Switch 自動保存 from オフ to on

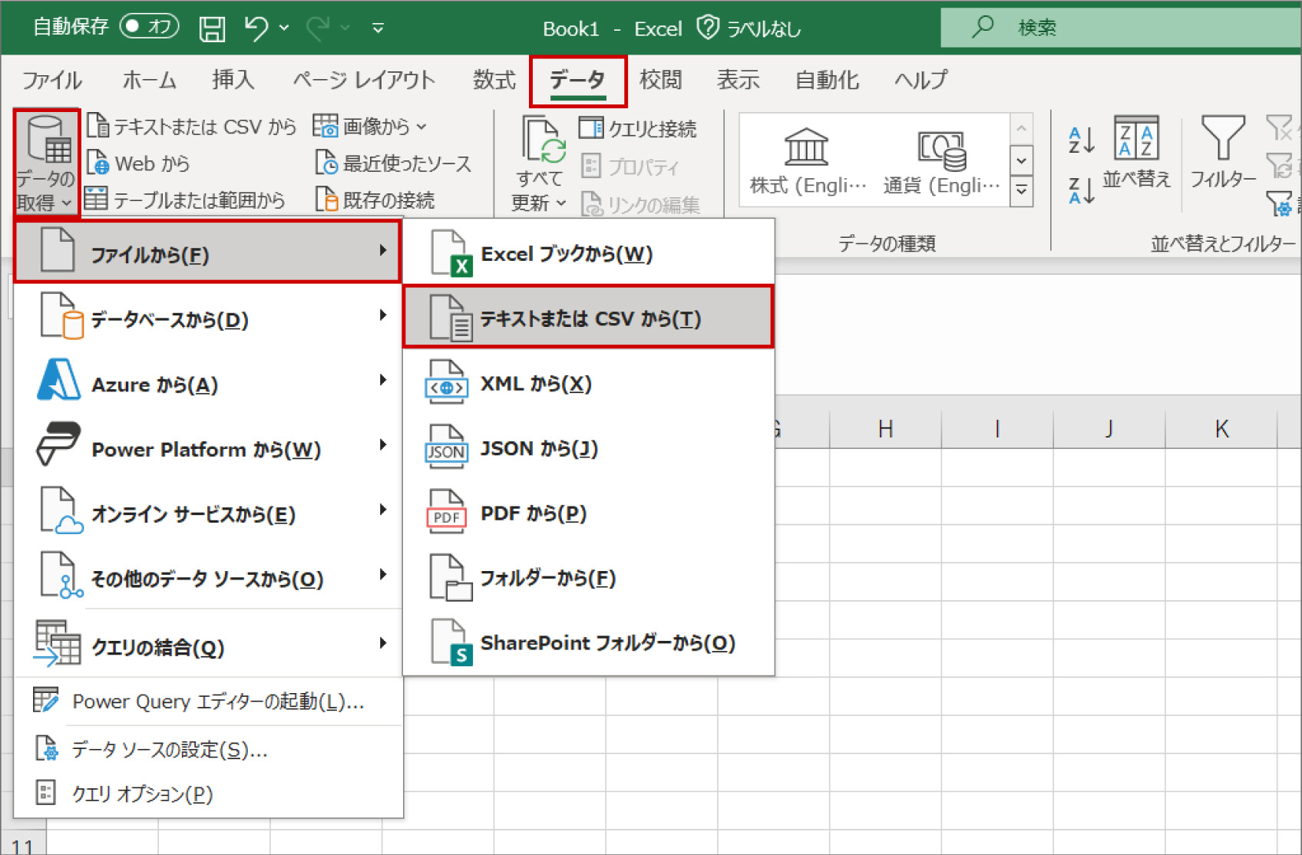point(148,25)
